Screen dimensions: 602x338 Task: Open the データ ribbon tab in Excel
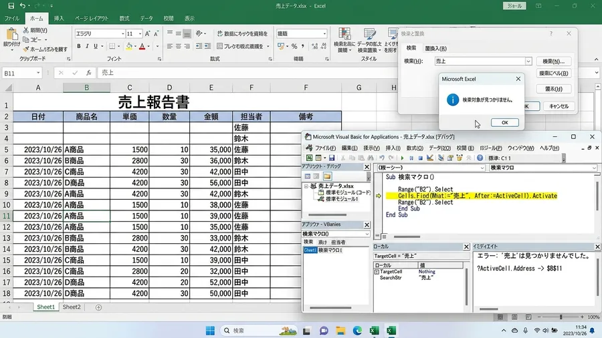click(146, 19)
